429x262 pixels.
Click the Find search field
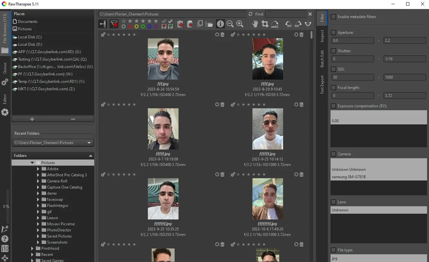[x=286, y=14]
